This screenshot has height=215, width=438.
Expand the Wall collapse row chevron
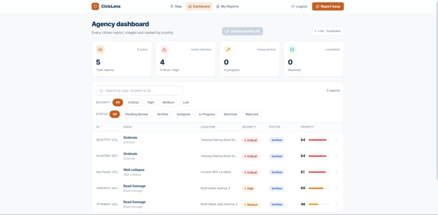click(337, 172)
